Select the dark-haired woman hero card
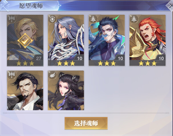This screenshot has height=136, width=173. pos(66,90)
